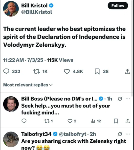Like the main tweet with 4.8K likes
The width and height of the screenshot is (134, 150).
click(x=67, y=71)
